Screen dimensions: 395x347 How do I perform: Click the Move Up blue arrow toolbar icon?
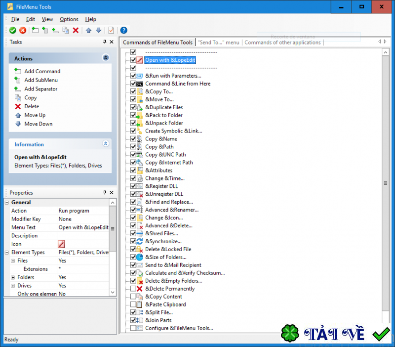(88, 30)
